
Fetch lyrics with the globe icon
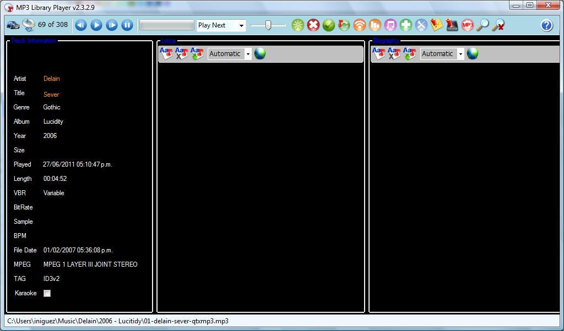[x=260, y=53]
